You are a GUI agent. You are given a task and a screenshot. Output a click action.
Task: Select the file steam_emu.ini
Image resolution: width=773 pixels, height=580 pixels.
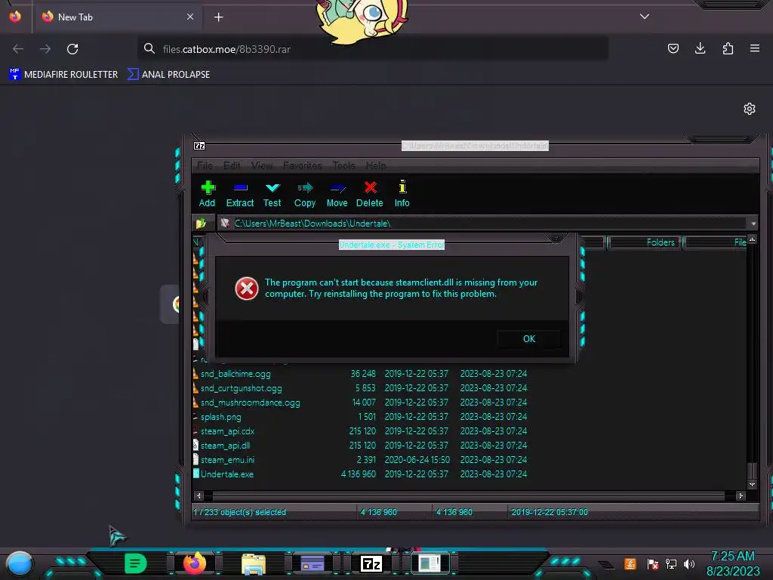pos(228,460)
